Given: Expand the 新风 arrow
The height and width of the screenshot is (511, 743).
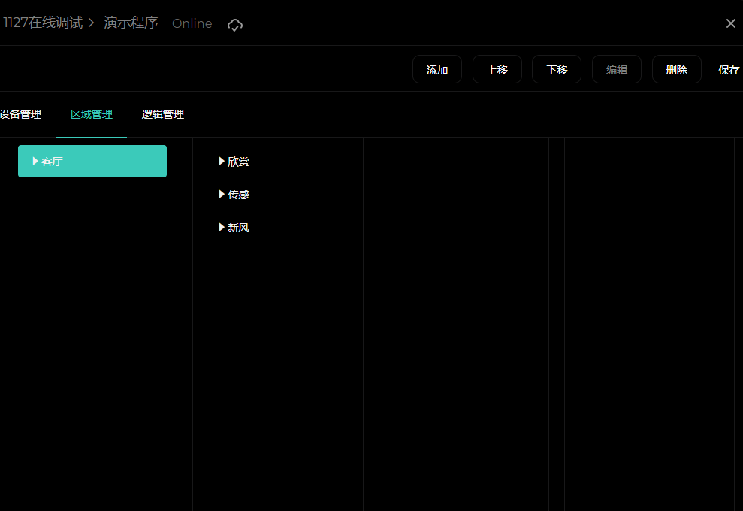Looking at the screenshot, I should (x=222, y=228).
